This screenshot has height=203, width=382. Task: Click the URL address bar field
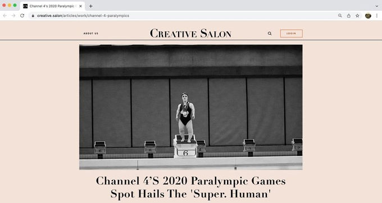[183, 16]
